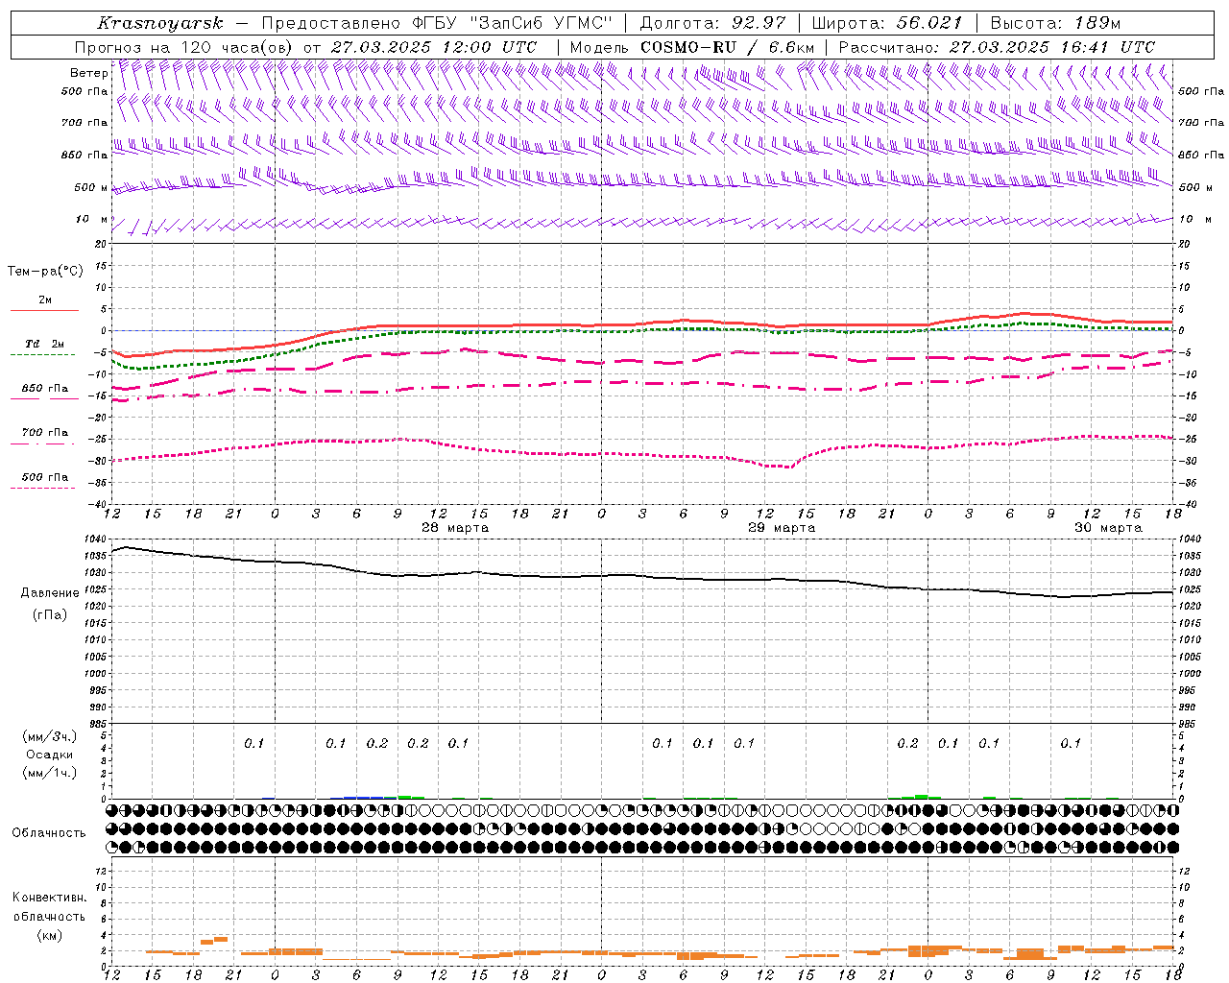The image size is (1229, 983).
Task: Click the '(мм/3ч.)' precipitation unit label
Action: (x=50, y=736)
